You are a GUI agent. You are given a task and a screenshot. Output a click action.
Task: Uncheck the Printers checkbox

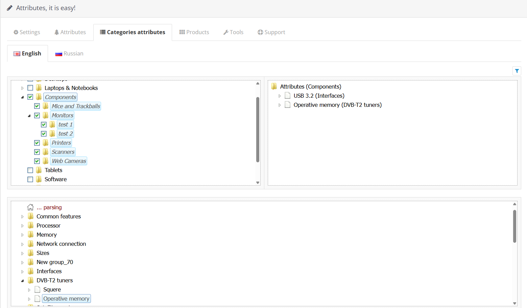[x=37, y=143]
